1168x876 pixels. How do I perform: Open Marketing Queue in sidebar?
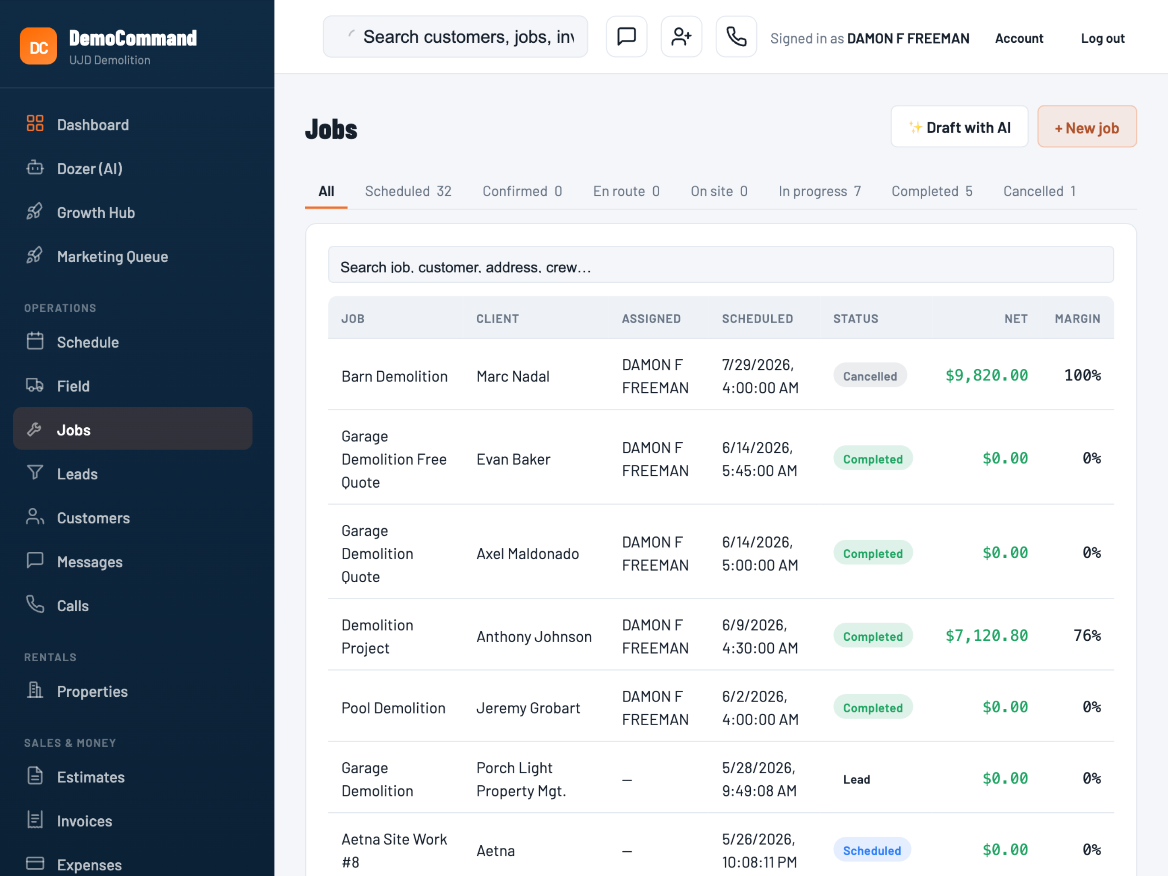(x=133, y=256)
